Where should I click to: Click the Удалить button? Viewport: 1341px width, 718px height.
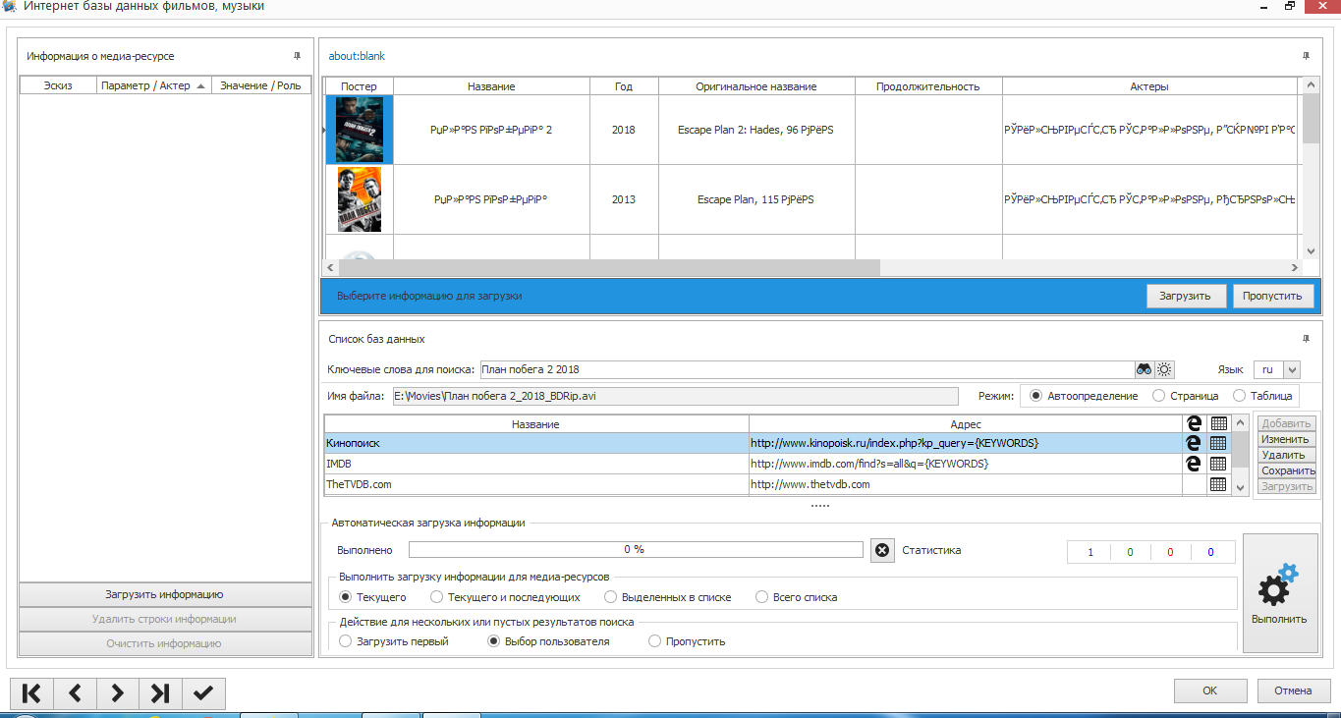[x=1286, y=455]
